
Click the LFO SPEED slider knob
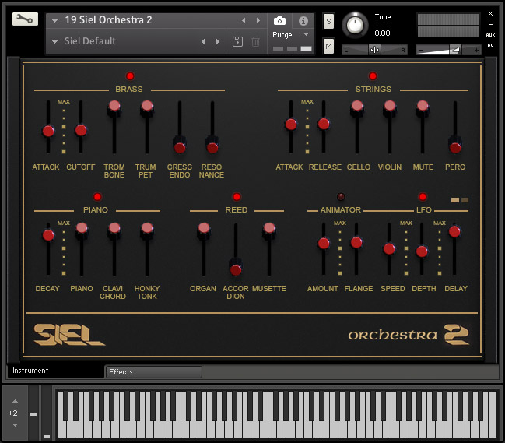(x=389, y=248)
